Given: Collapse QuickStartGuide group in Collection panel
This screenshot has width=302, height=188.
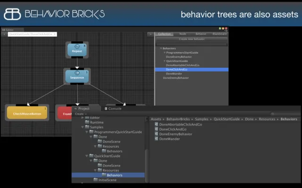Looking at the screenshot, I should 165,61.
